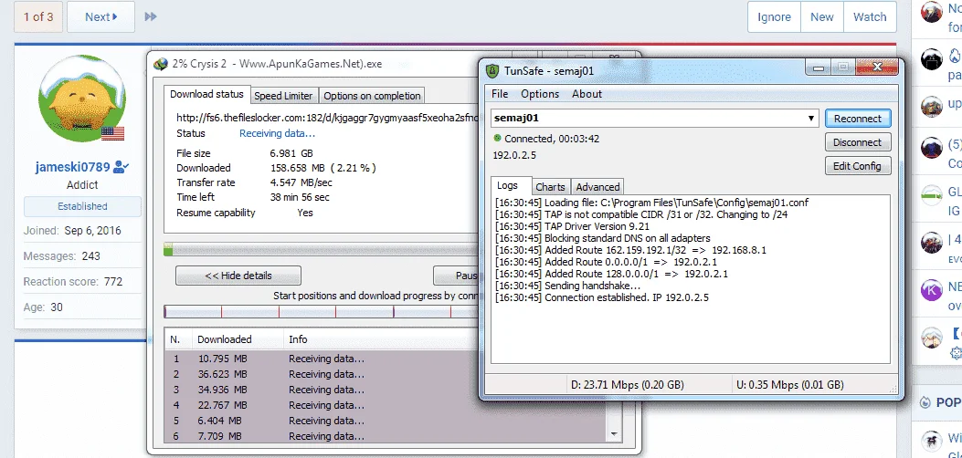Click the Edit Config button

pos(857,165)
